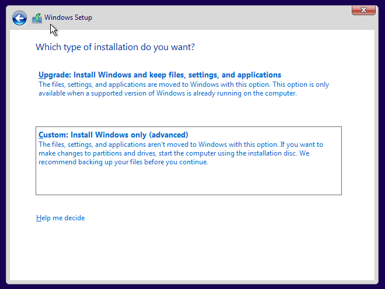Click the installation type question heading

(x=116, y=47)
